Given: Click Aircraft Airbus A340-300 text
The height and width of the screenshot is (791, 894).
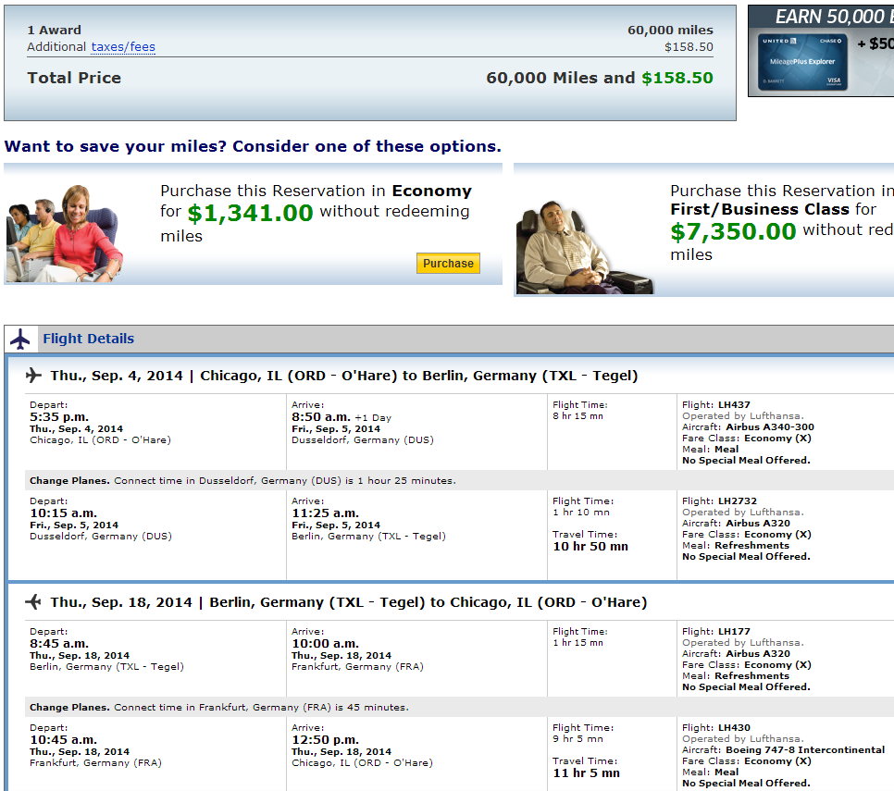Looking at the screenshot, I should point(748,426).
